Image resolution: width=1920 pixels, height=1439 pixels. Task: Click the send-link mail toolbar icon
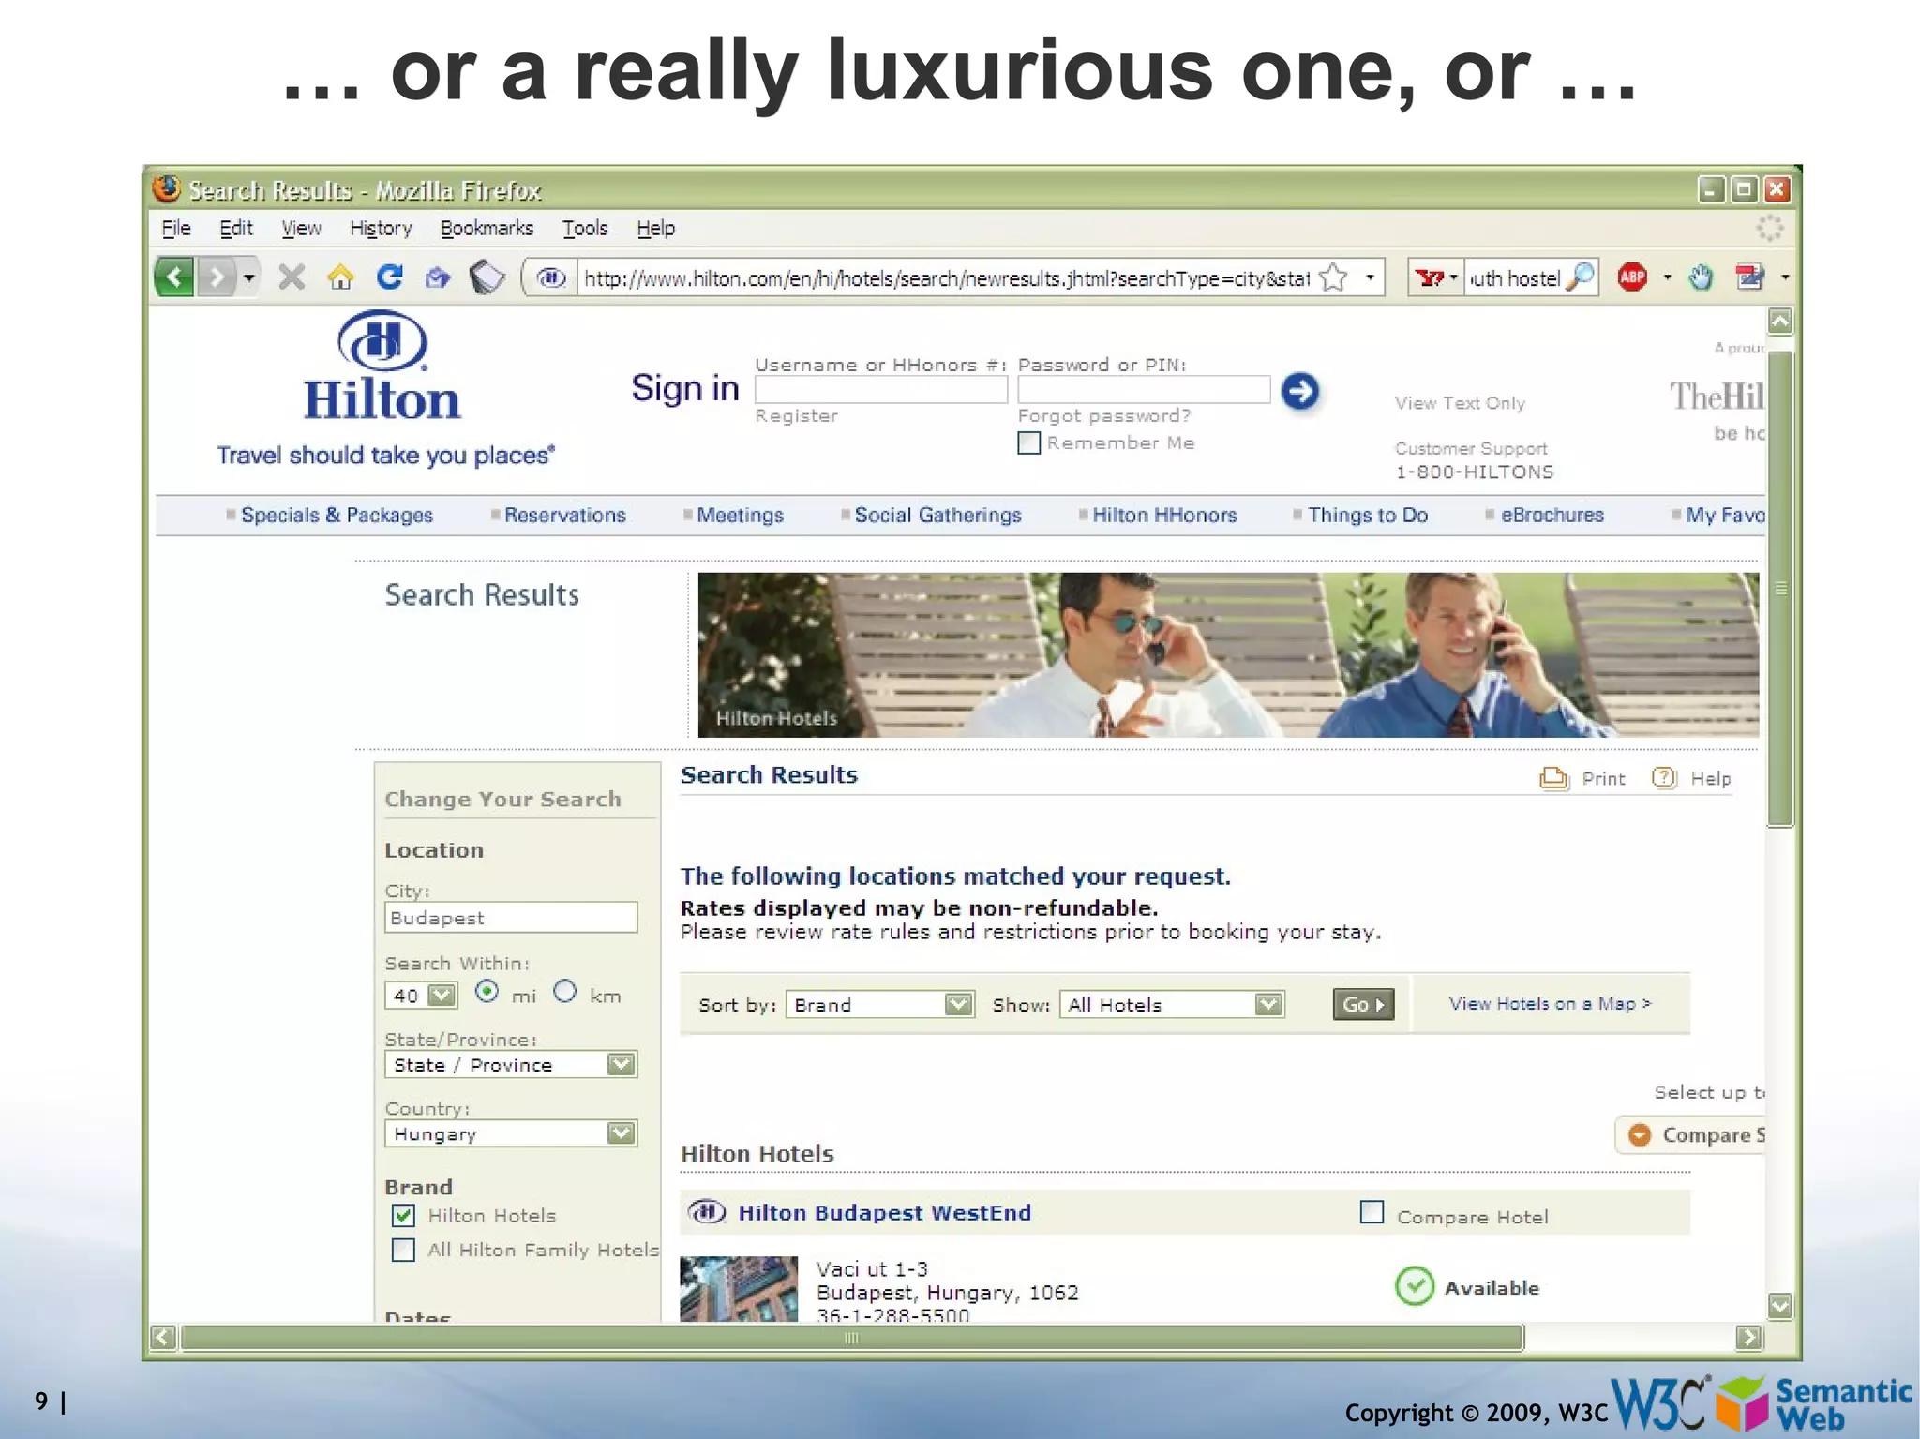click(x=438, y=277)
